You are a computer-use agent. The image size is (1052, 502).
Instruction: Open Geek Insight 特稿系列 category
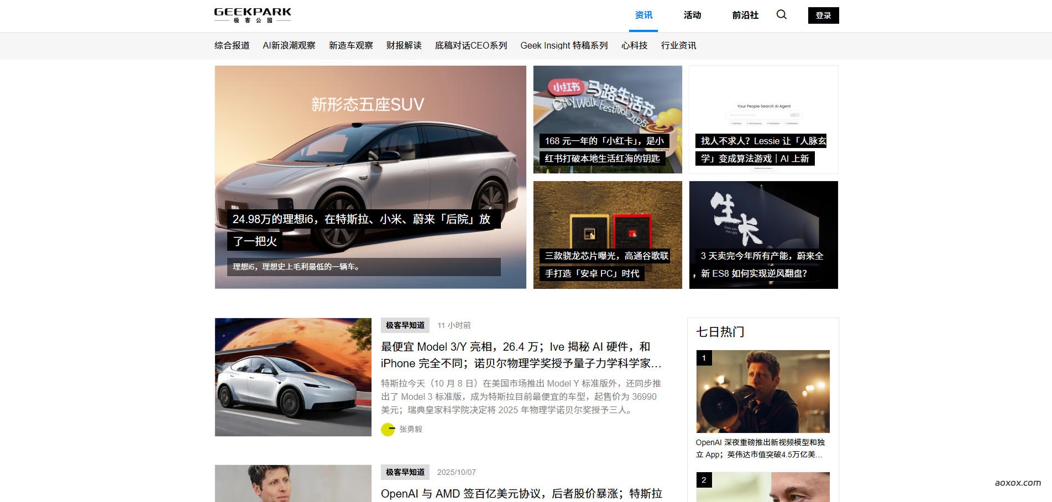(x=564, y=45)
